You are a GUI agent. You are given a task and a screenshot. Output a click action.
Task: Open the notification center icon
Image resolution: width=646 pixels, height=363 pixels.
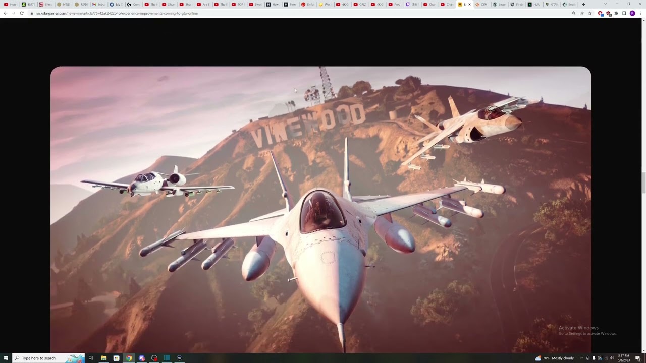[638, 358]
